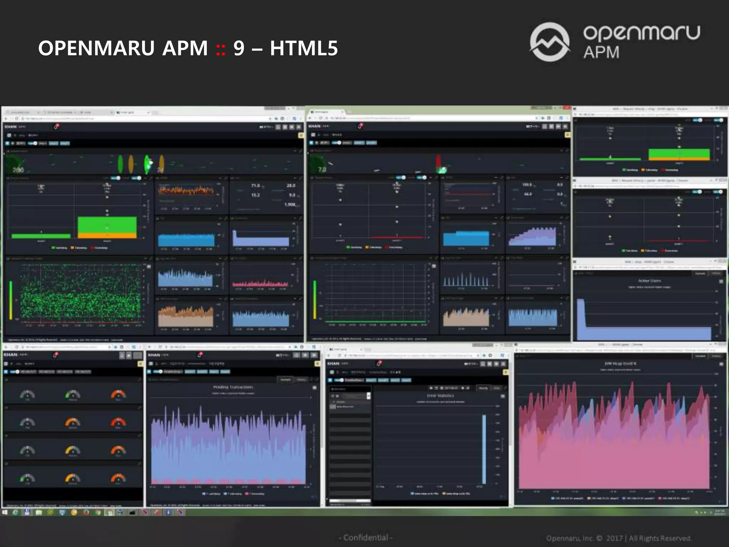Open the user dropdown in the Error Statistics header
Viewport: 729px width, 547px height.
coord(471,364)
